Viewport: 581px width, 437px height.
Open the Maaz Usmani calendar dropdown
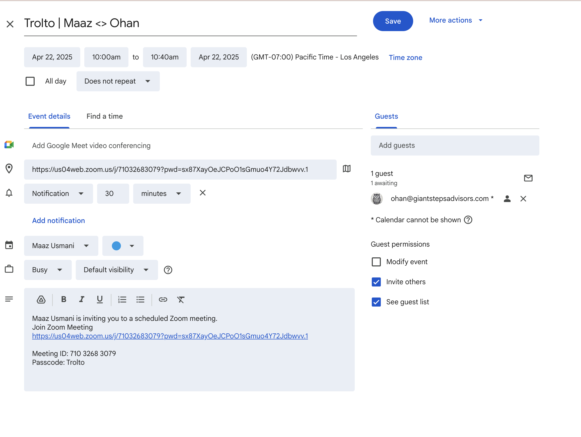click(61, 246)
